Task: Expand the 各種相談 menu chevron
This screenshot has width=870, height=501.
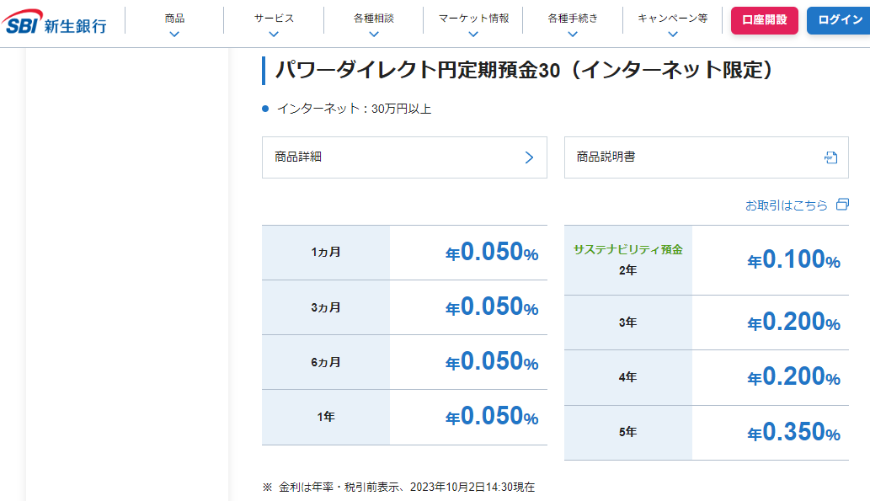Action: [x=374, y=35]
